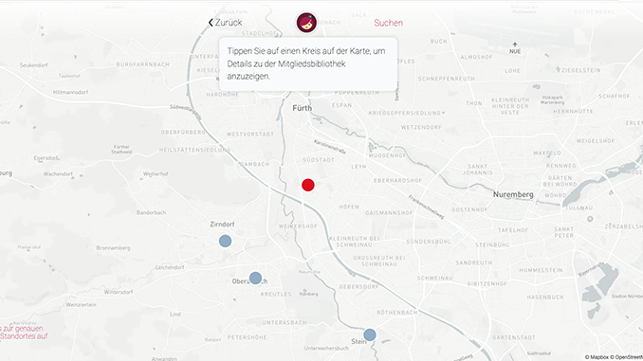Click the SCHWEINAU district label

(x=435, y=279)
